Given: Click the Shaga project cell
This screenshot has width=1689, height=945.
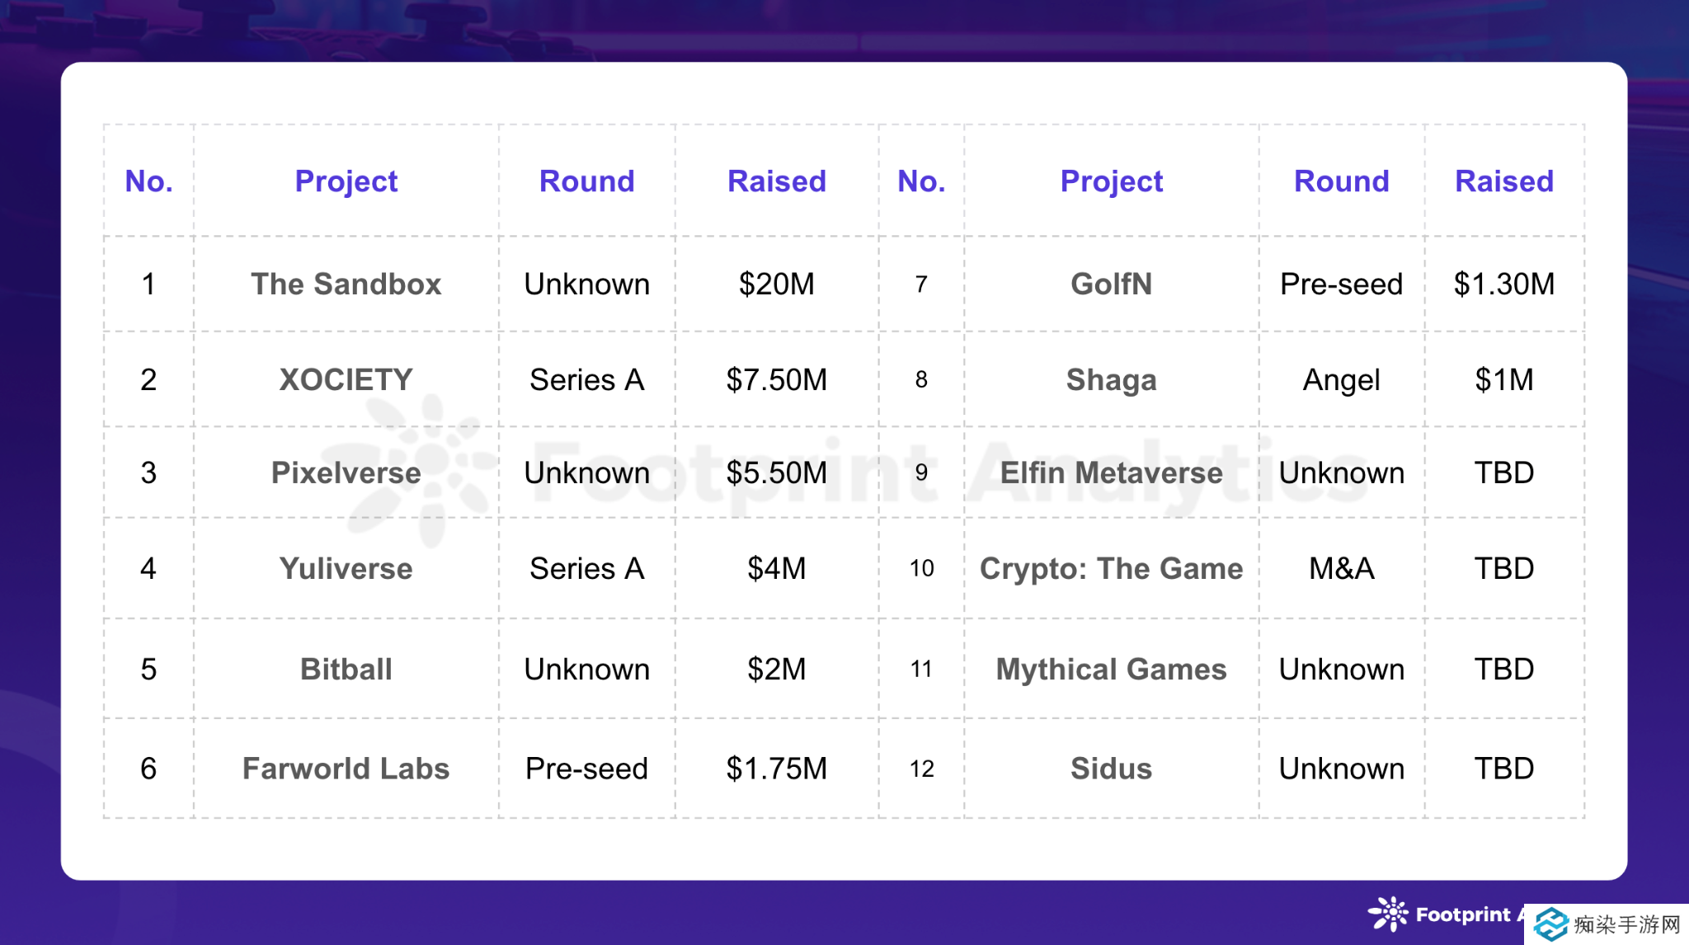Looking at the screenshot, I should [1111, 380].
